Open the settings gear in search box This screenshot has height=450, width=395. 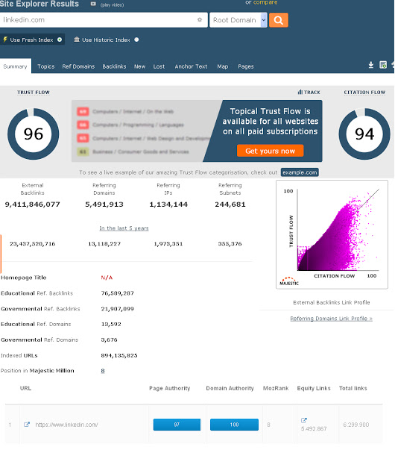tap(200, 20)
